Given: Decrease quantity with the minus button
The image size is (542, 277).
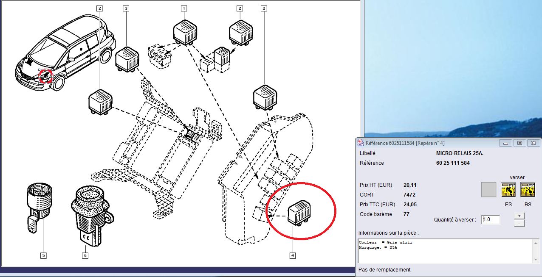Looking at the screenshot, I should click(x=519, y=223).
